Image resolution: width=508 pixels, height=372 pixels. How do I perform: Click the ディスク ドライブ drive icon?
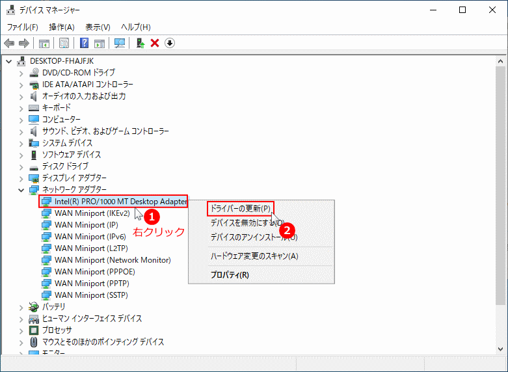[34, 167]
